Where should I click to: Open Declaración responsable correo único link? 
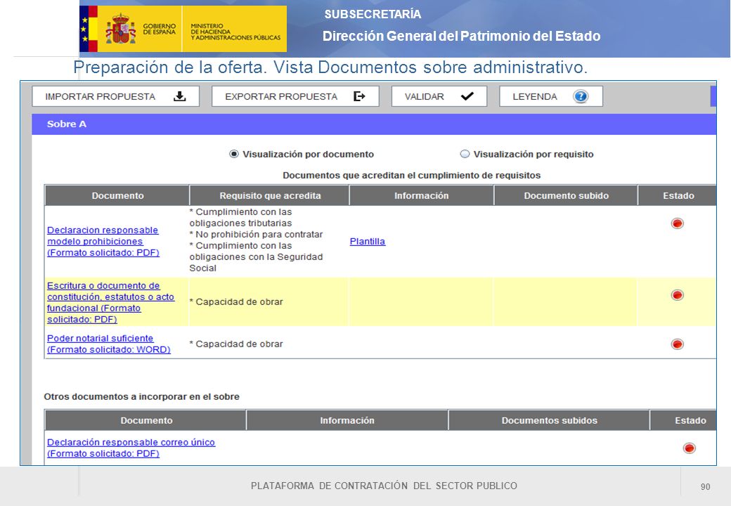[131, 448]
